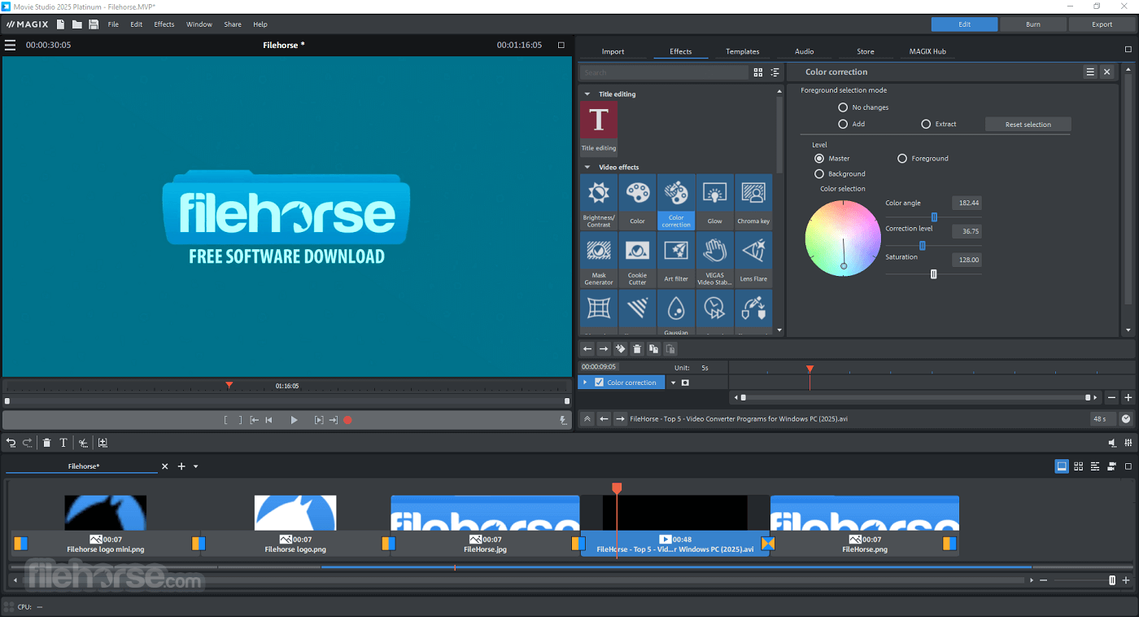Play the preview video
1139x617 pixels.
point(295,420)
